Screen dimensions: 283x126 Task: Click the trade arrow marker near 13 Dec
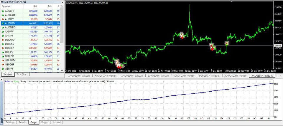tap(227, 43)
